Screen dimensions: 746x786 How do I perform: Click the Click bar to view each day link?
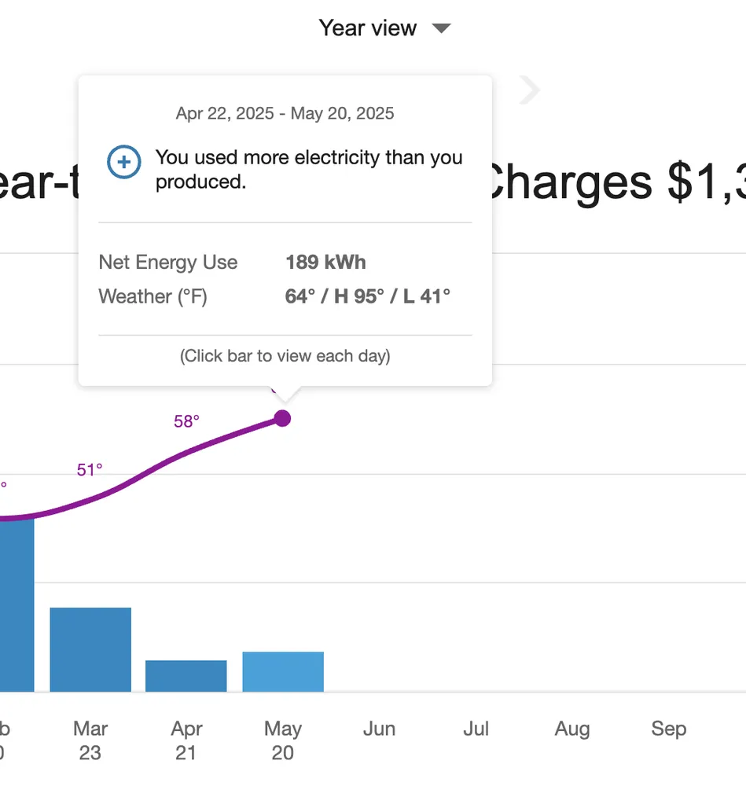tap(285, 355)
